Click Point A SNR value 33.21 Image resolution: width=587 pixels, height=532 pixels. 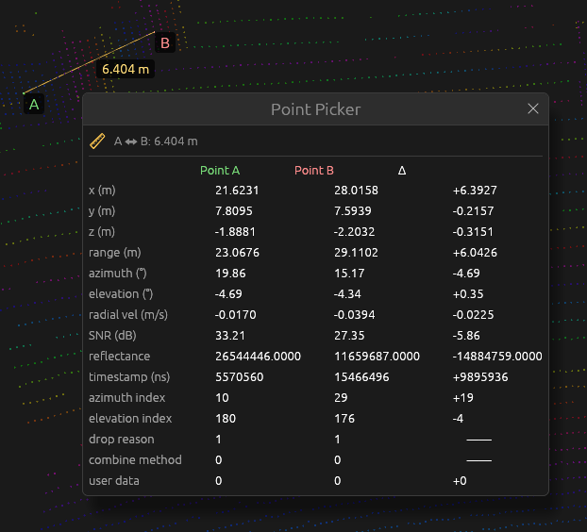click(x=230, y=336)
